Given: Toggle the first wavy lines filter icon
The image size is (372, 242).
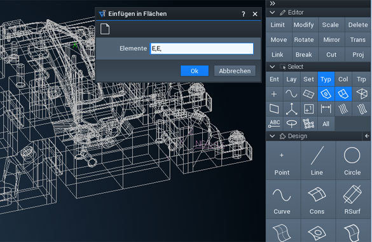Looking at the screenshot, I should point(343,109).
